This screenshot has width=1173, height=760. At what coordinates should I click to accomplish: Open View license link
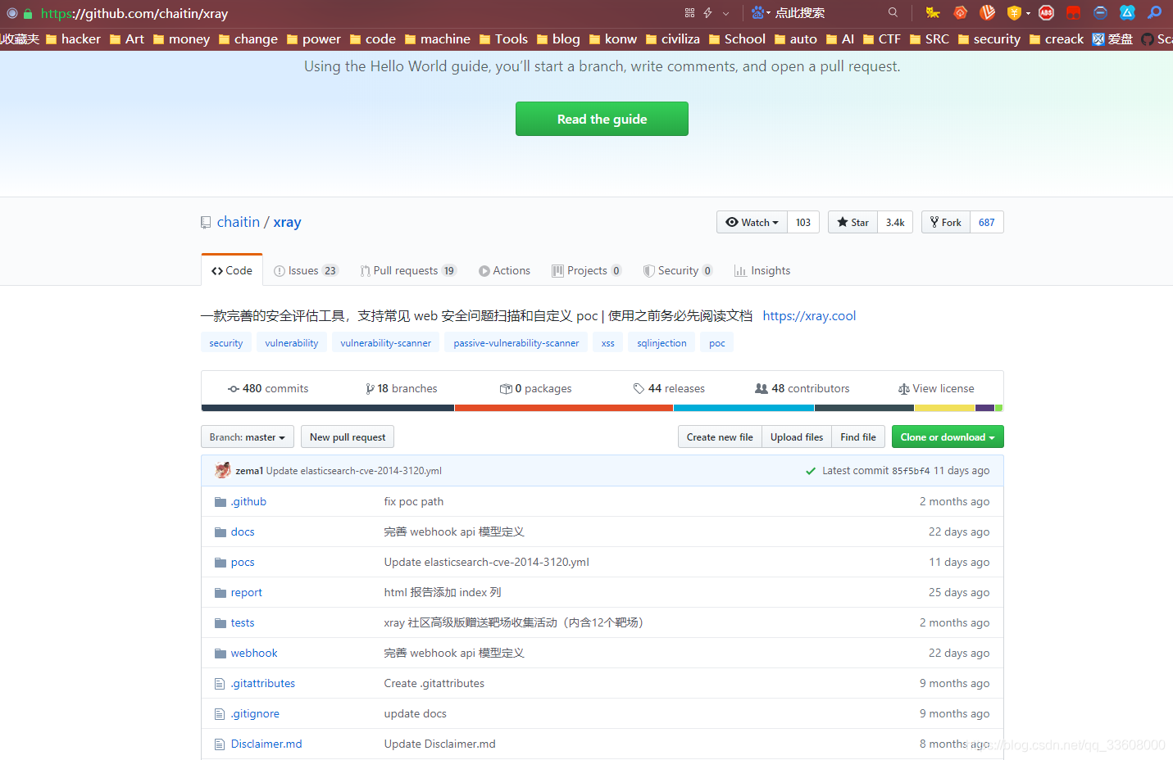pyautogui.click(x=936, y=388)
